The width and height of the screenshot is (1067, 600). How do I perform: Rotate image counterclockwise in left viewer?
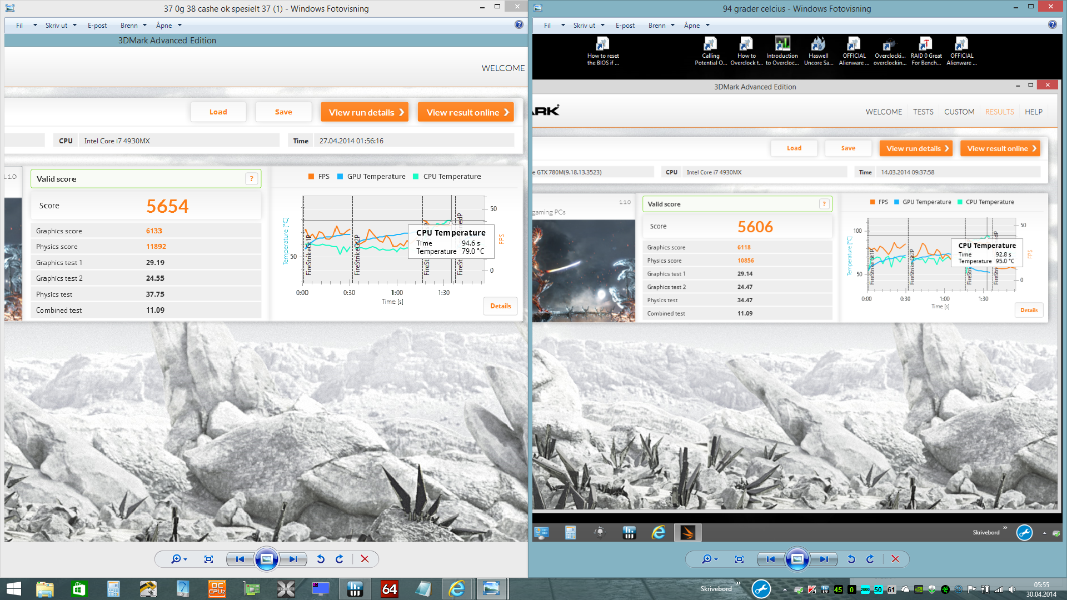[321, 559]
